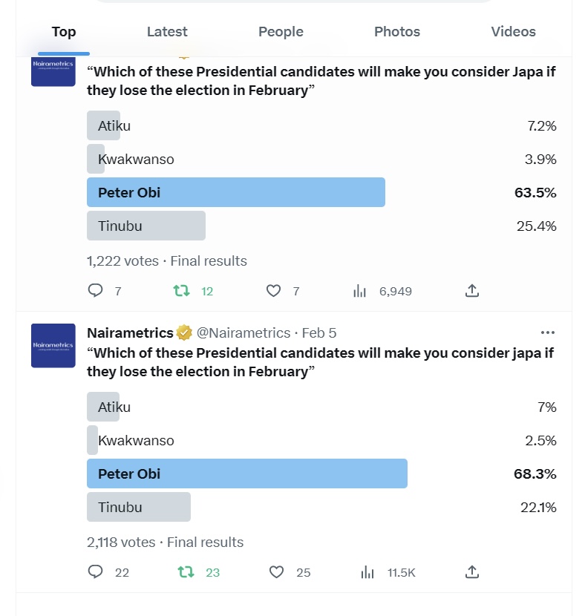The height and width of the screenshot is (616, 585).
Task: Switch to the People tab
Action: pyautogui.click(x=281, y=31)
